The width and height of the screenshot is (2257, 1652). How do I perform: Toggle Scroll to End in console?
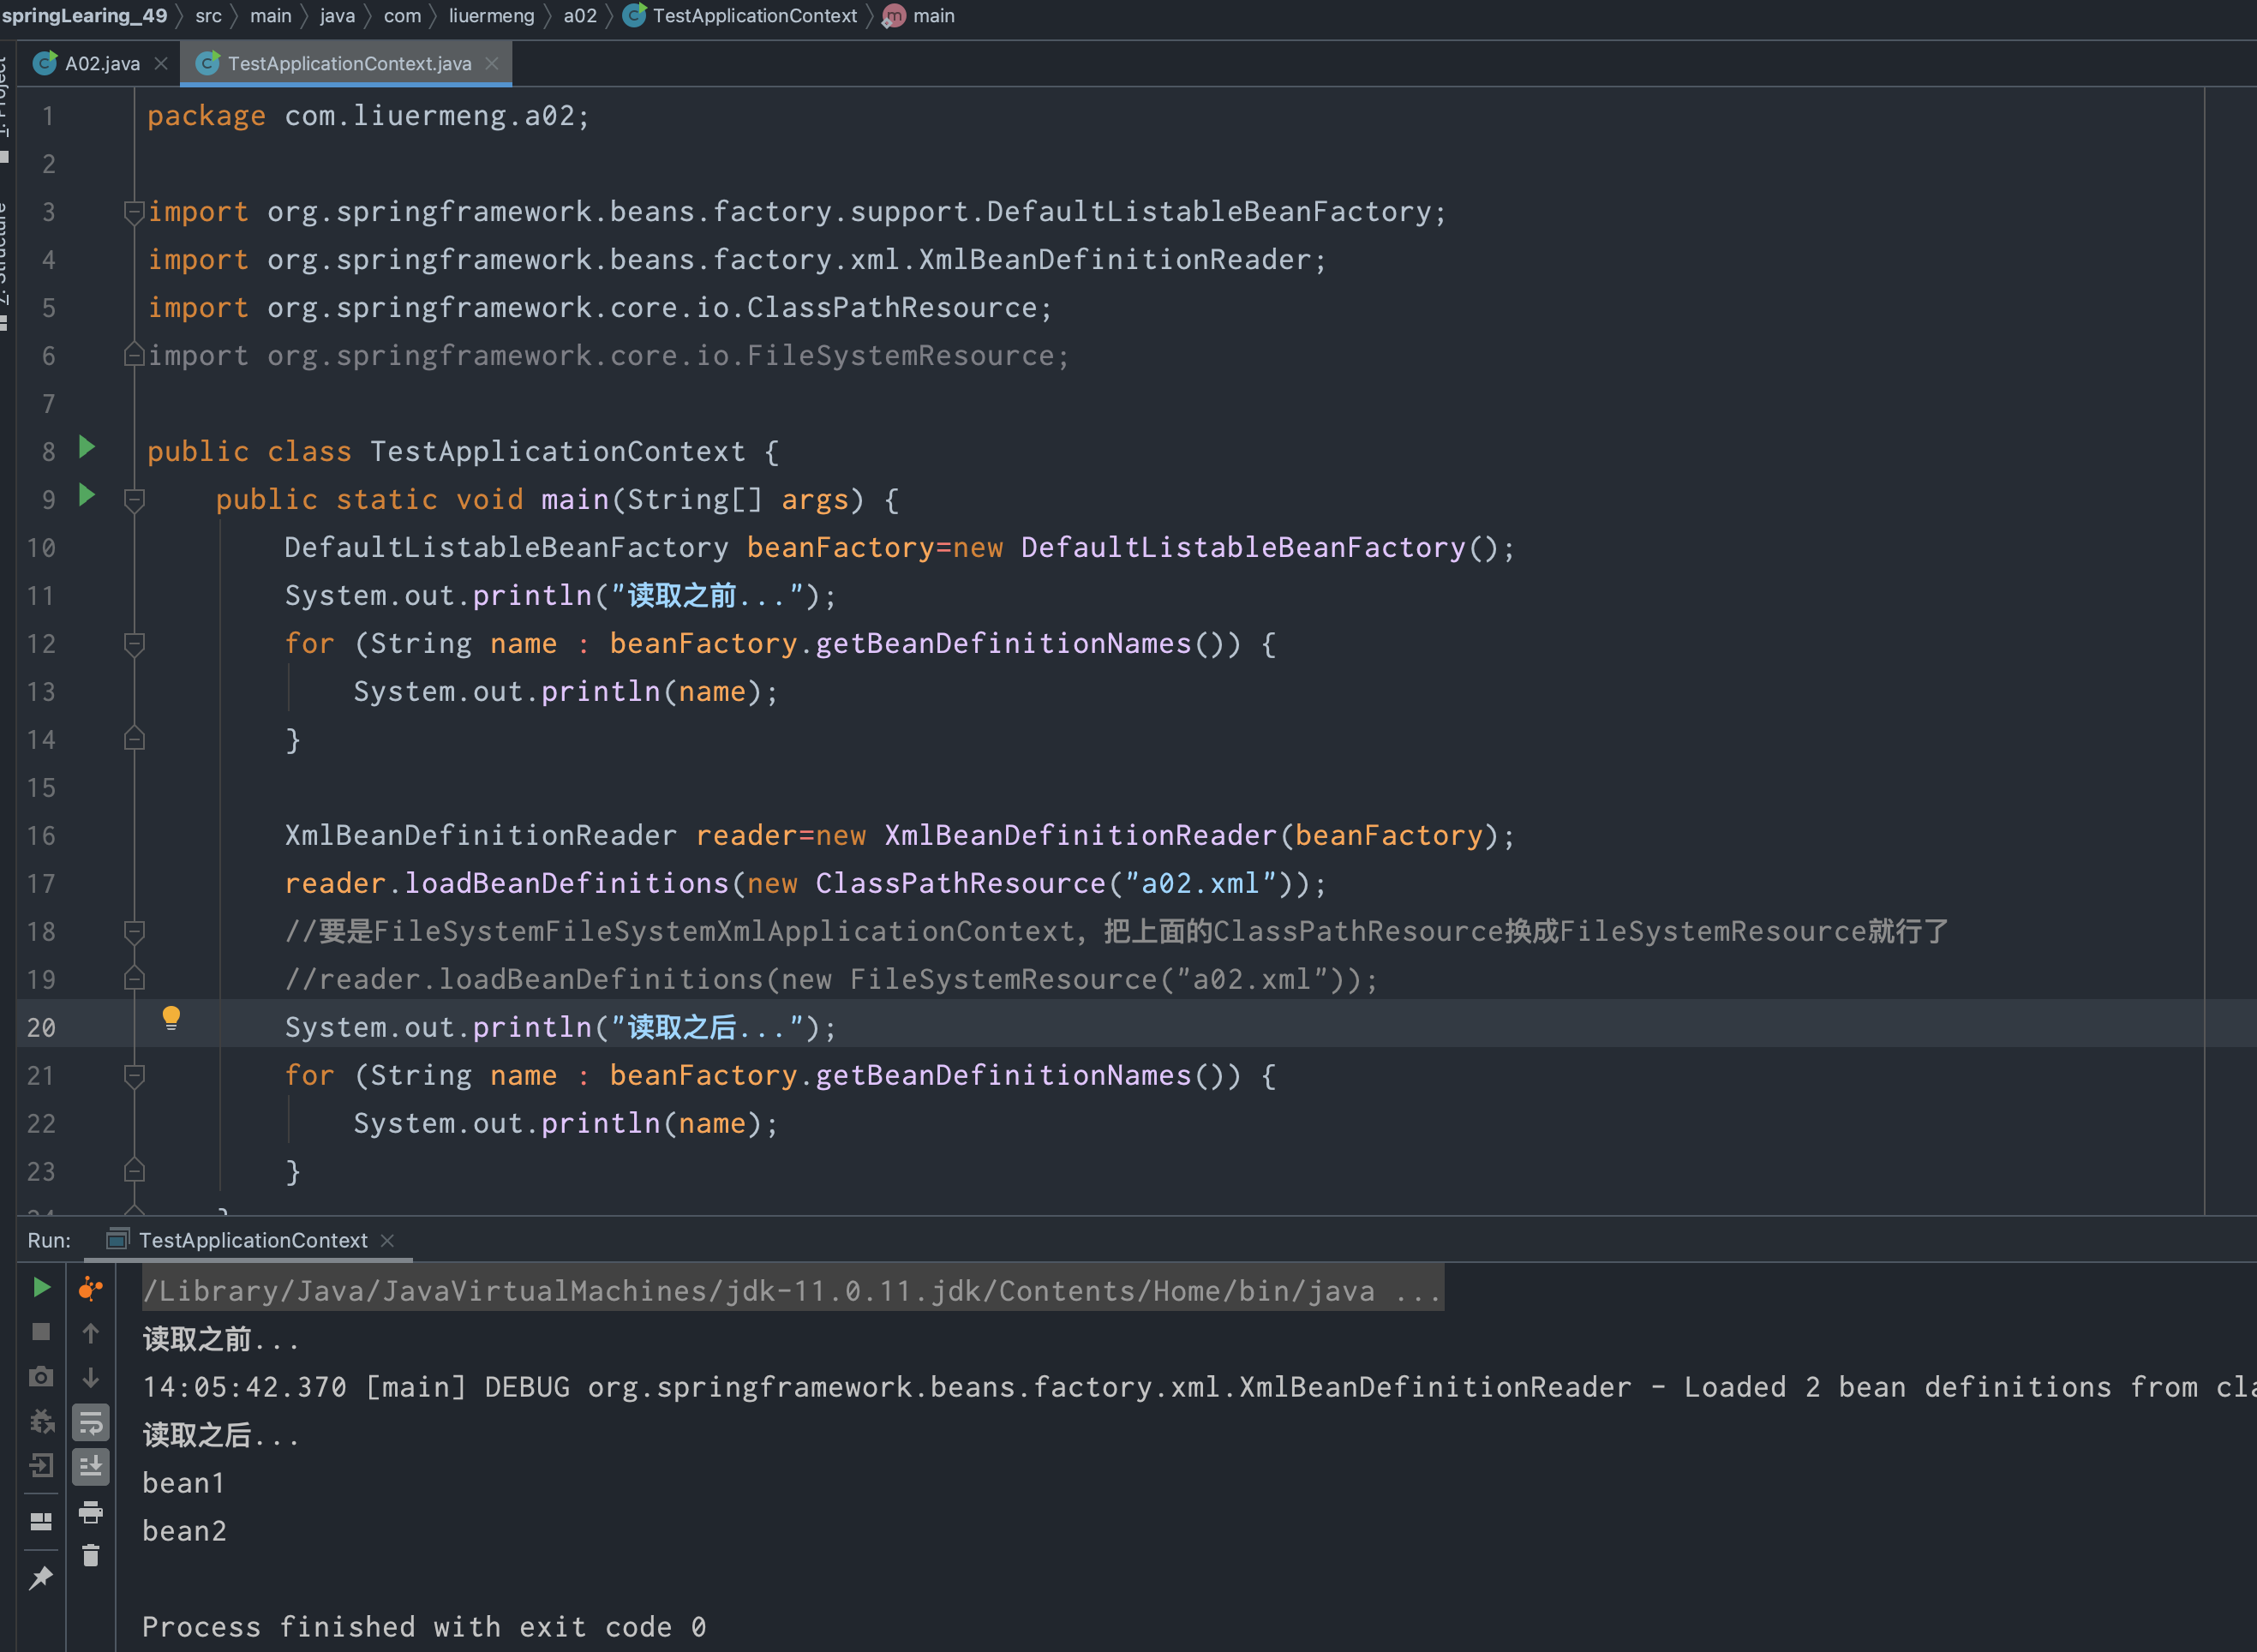pyautogui.click(x=91, y=1467)
